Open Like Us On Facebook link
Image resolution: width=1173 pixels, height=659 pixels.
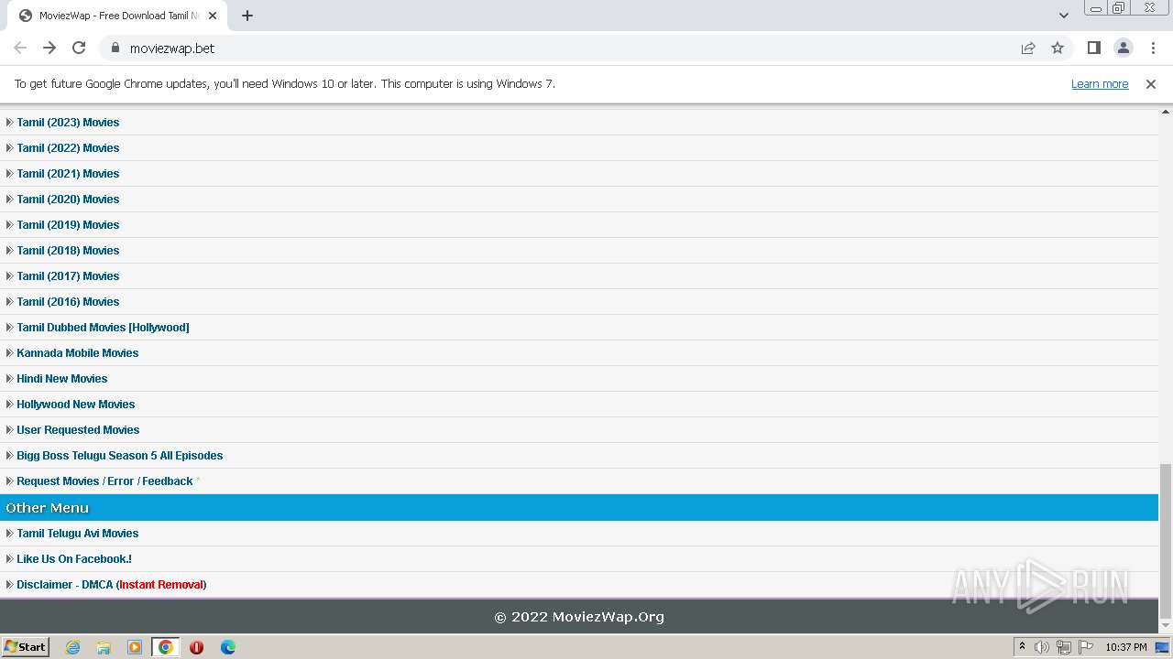click(x=74, y=558)
